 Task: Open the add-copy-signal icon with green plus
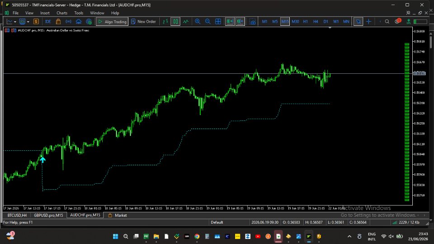pos(89,21)
